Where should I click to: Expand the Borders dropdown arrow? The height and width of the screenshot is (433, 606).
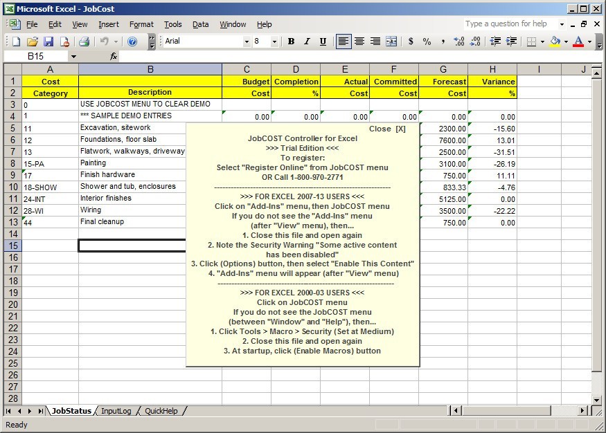click(x=542, y=42)
